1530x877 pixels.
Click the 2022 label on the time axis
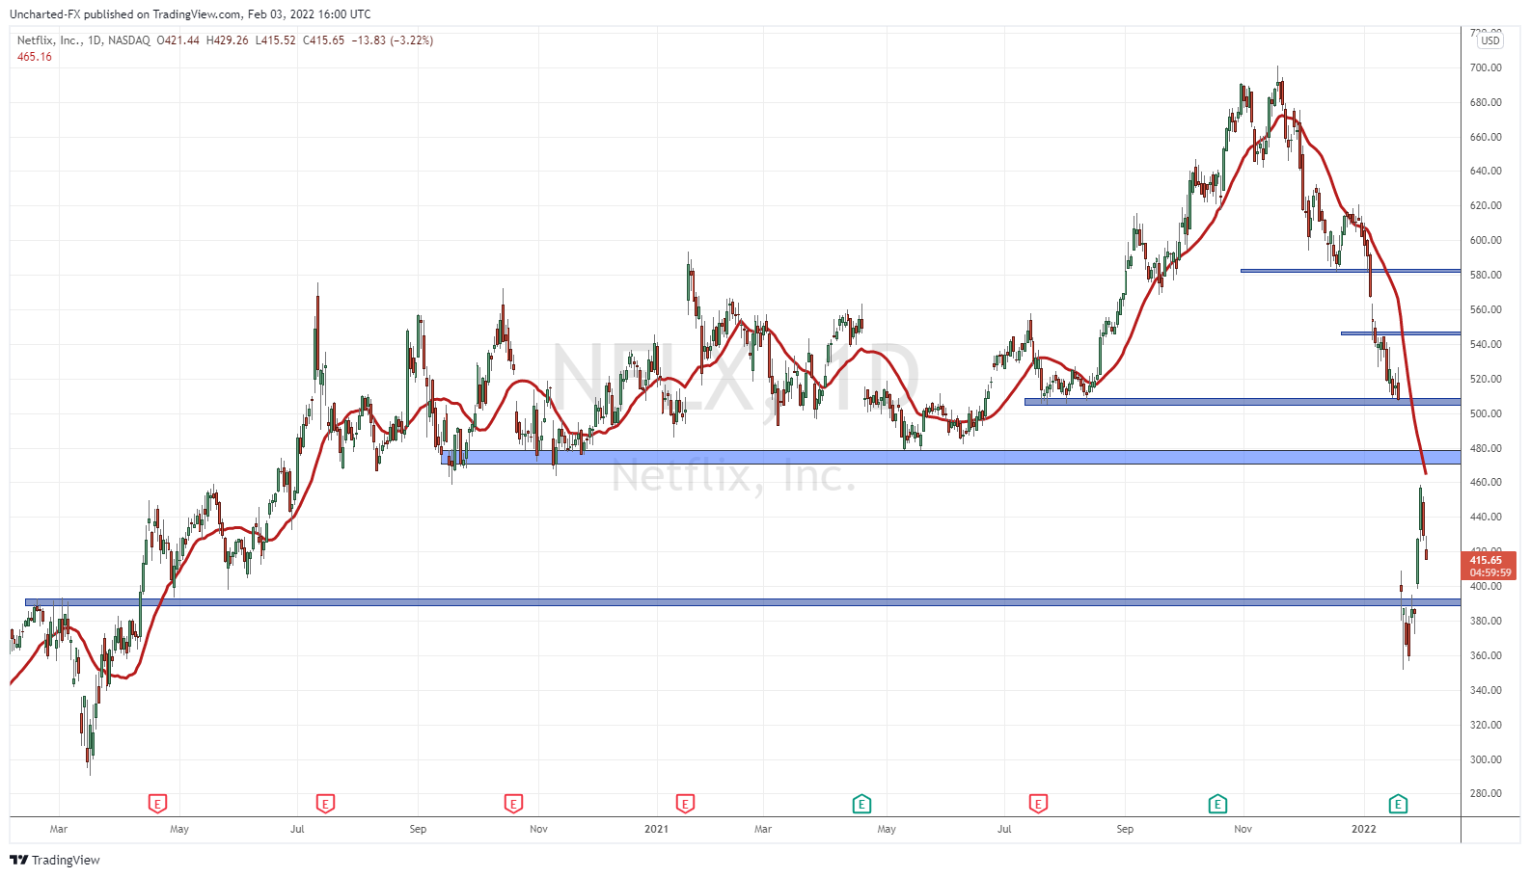click(1364, 829)
